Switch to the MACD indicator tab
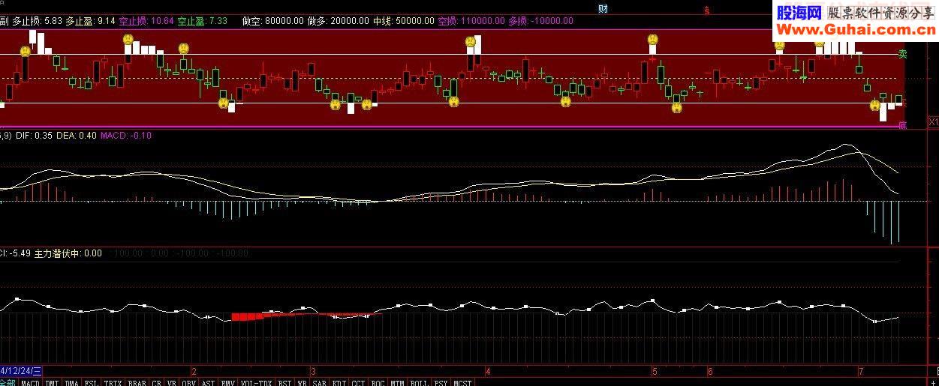 coord(30,382)
